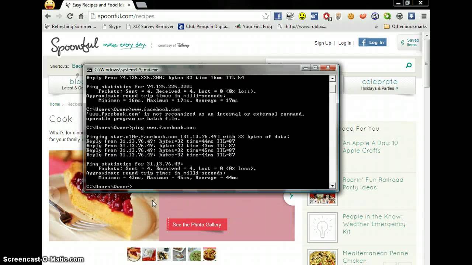Open the Spoonful logo home link
The height and width of the screenshot is (265, 472).
coord(75,46)
